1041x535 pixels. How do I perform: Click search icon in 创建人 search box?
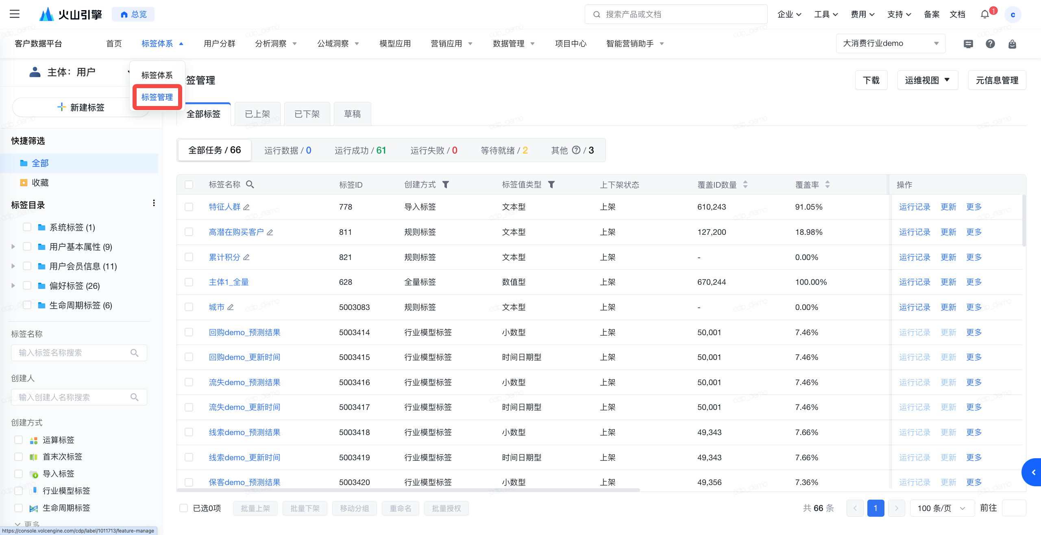pos(134,397)
